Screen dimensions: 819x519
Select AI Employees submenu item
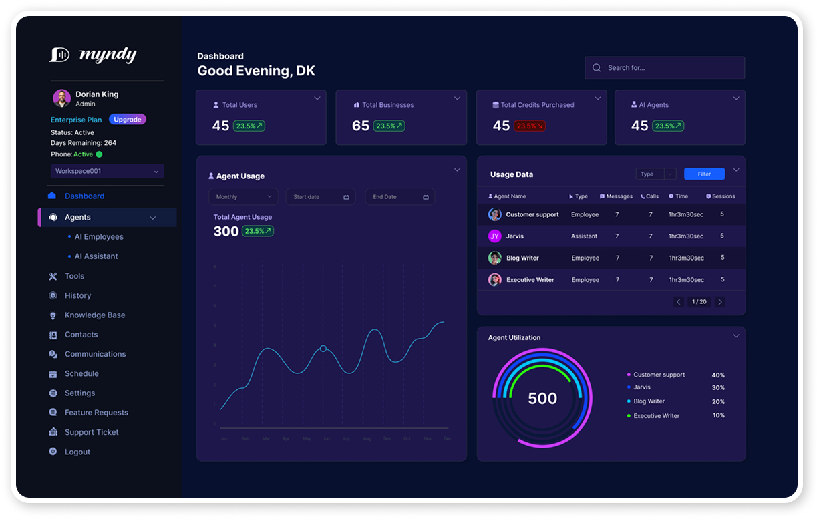click(x=99, y=237)
